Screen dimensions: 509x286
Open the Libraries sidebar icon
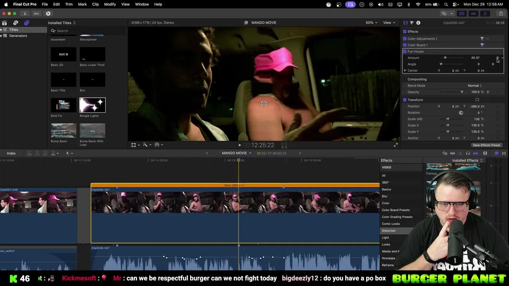pos(4,23)
